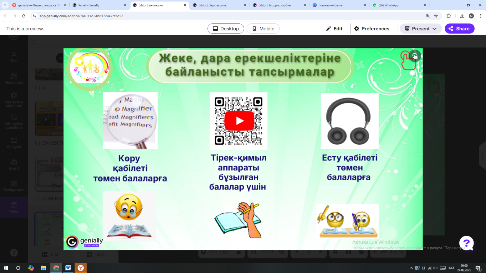
Task: Bookmark this page with the star icon
Action: 436,16
